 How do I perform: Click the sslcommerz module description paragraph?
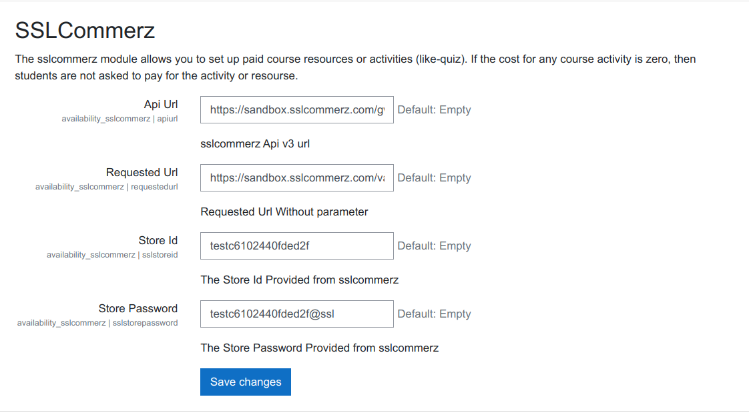[355, 67]
